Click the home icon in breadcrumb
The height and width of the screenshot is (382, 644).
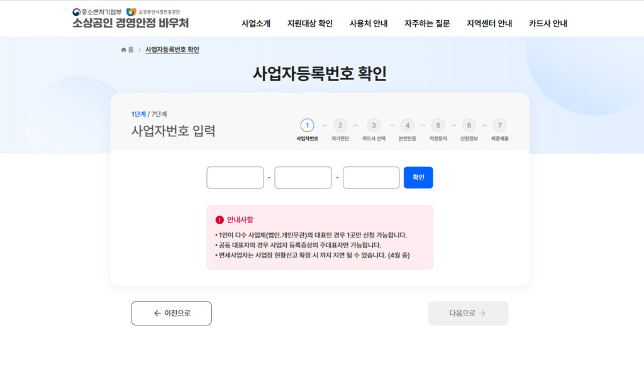pyautogui.click(x=123, y=49)
